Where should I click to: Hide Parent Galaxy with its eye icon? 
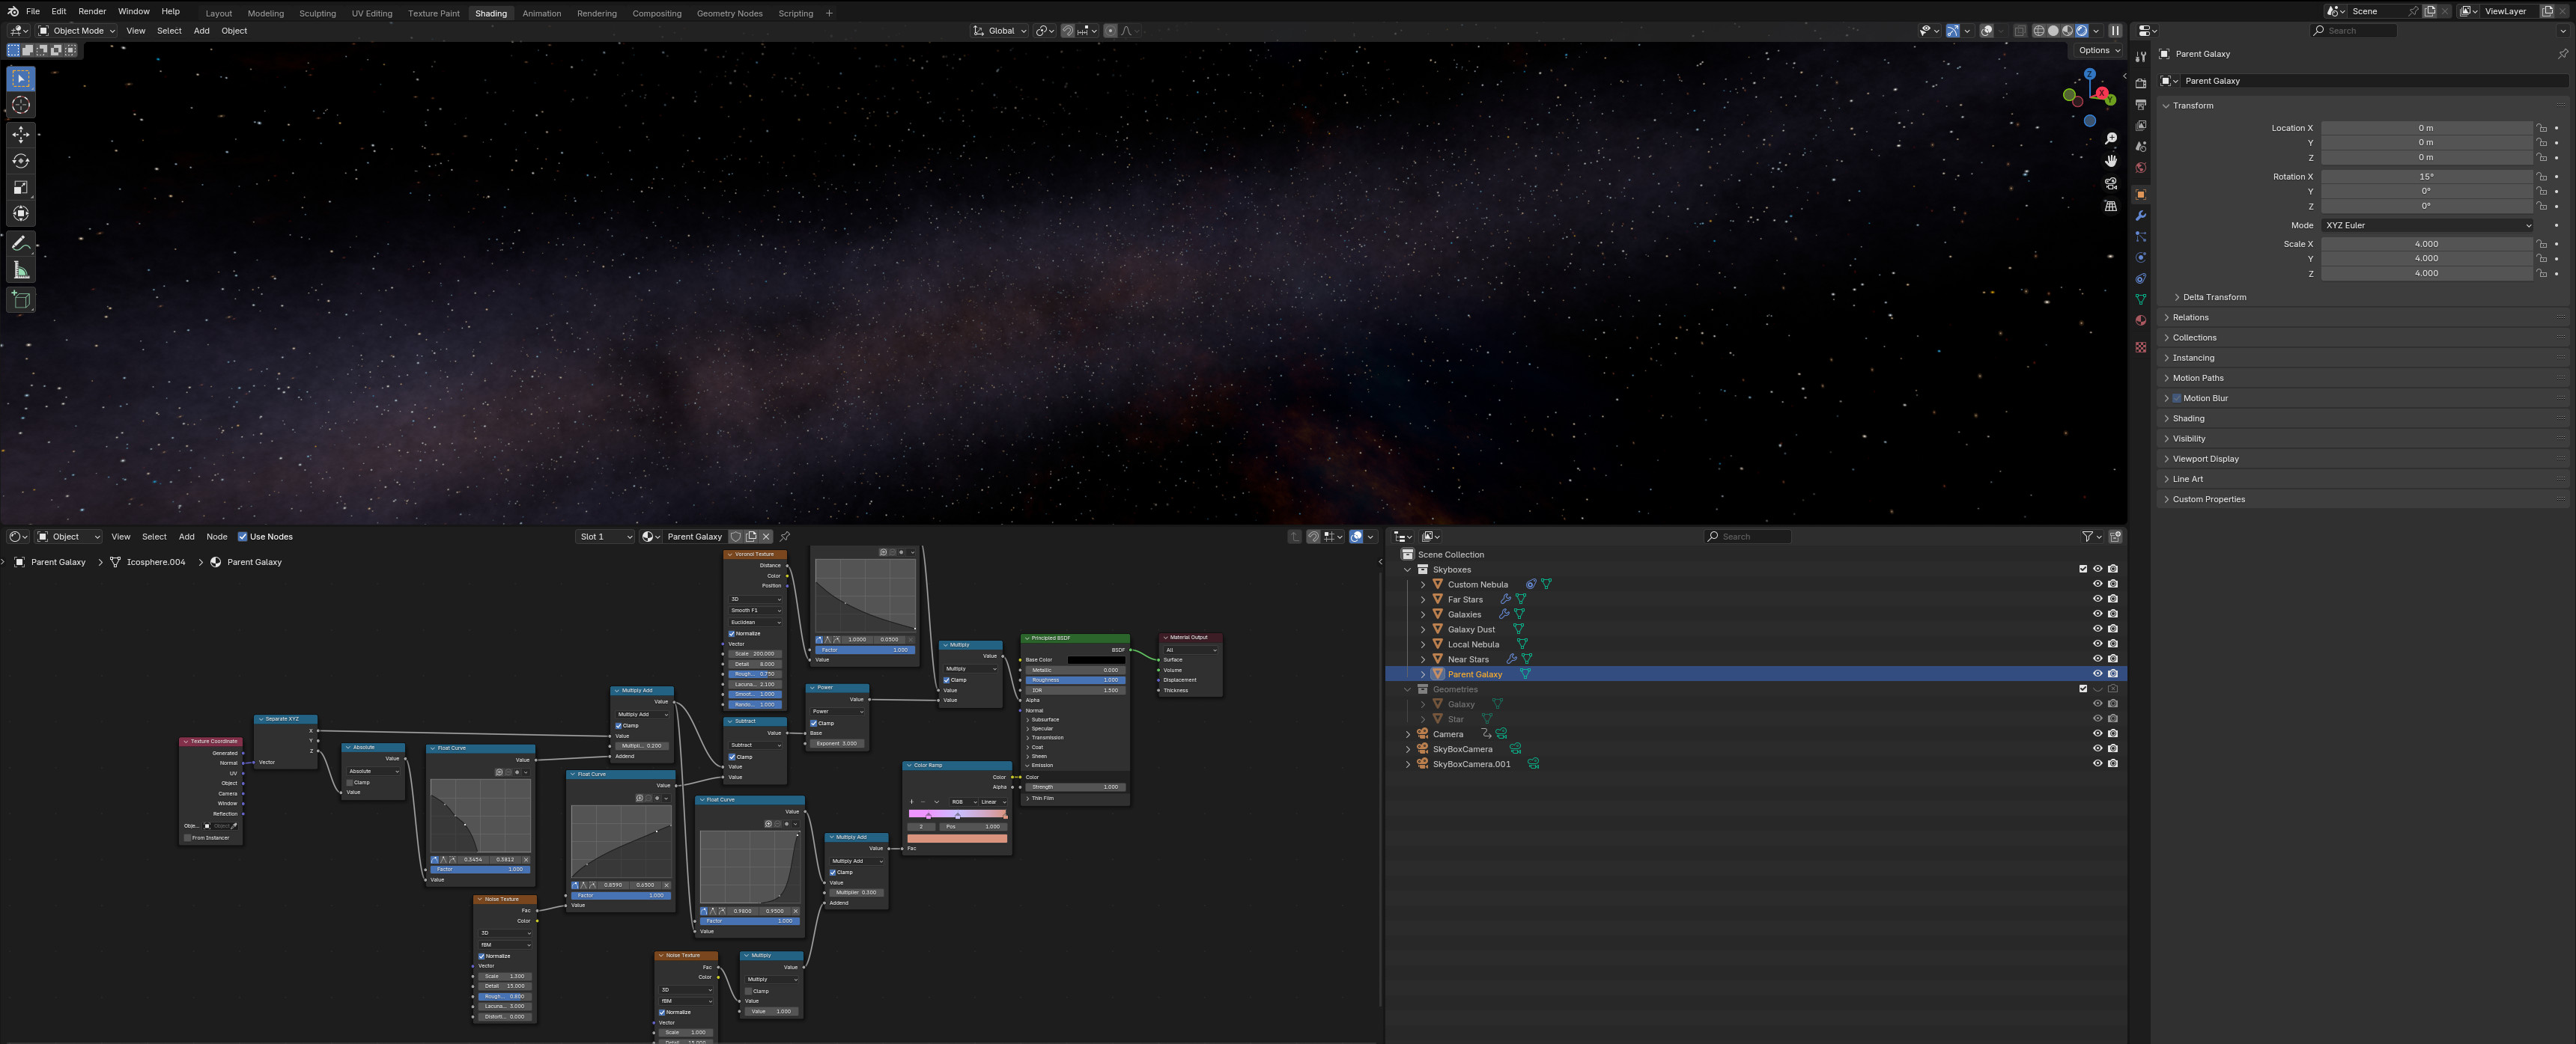(x=2097, y=674)
